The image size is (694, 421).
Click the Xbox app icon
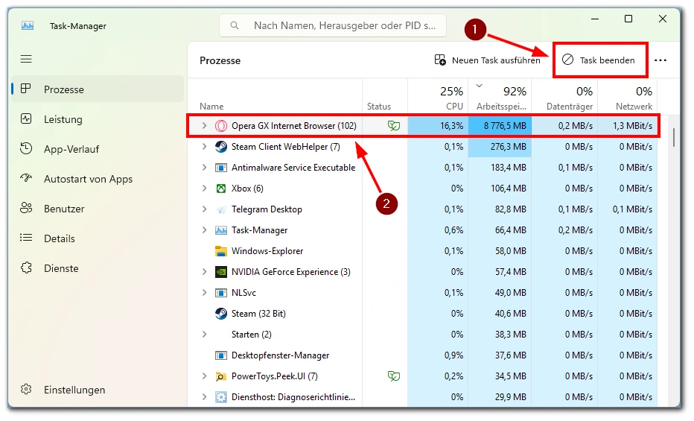[x=221, y=189]
